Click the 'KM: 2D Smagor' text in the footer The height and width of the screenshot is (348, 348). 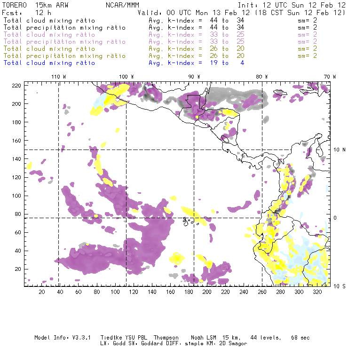[226, 343]
